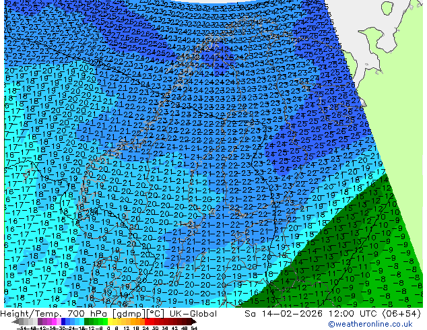Click the UK-Global model label
Screen dimensions: 427x330
click(x=193, y=314)
